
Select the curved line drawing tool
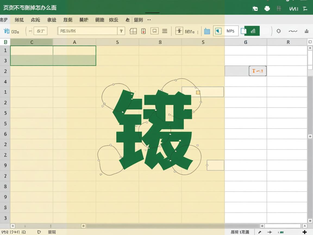[x=293, y=31]
